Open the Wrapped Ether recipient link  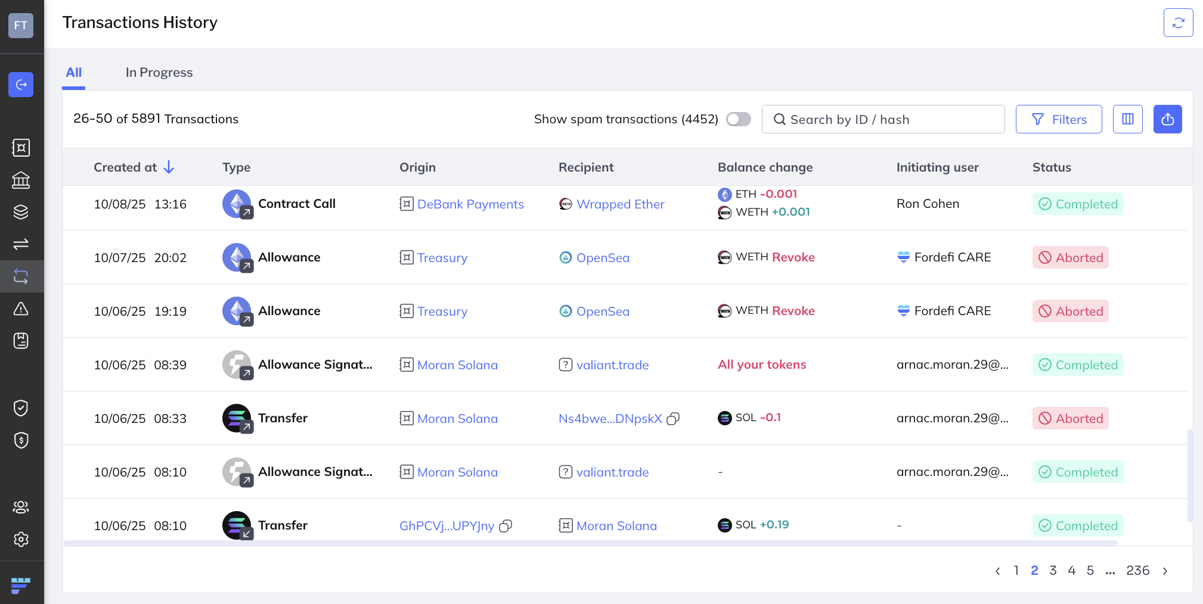(620, 204)
